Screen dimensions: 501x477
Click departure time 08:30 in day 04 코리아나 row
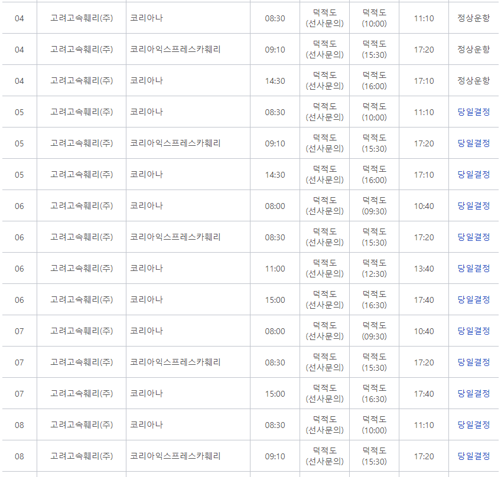point(275,18)
